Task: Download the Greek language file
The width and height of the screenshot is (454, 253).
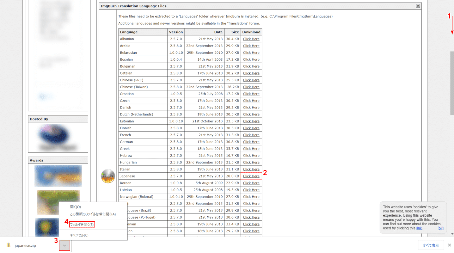Action: click(251, 149)
